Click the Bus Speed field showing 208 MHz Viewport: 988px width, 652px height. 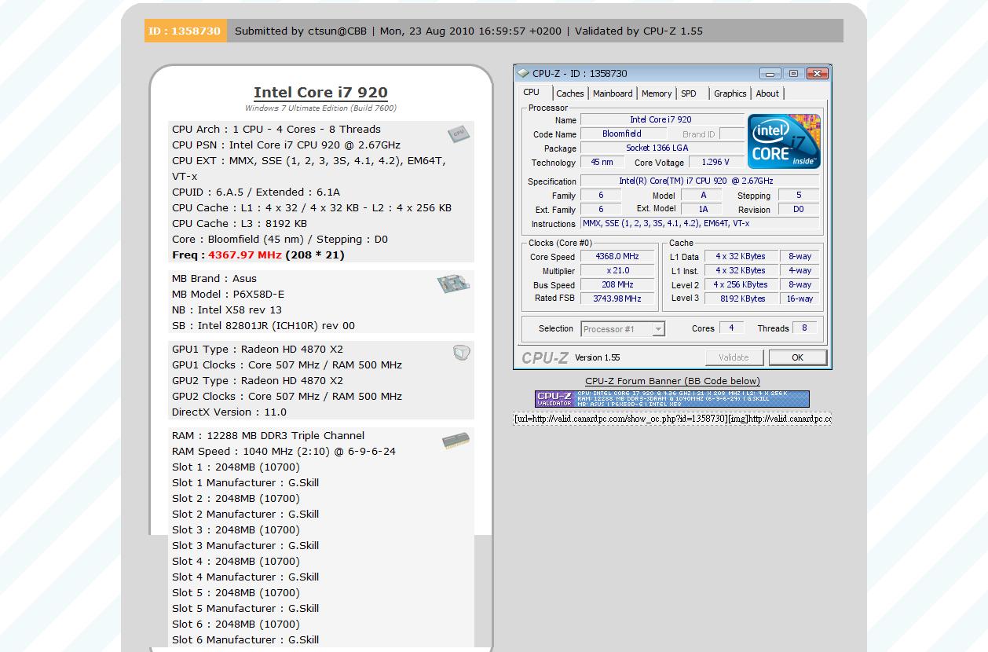(617, 285)
